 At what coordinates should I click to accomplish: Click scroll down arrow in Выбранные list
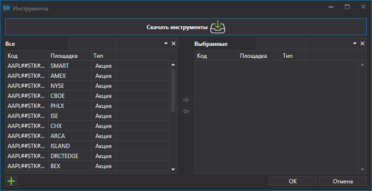pos(362,170)
